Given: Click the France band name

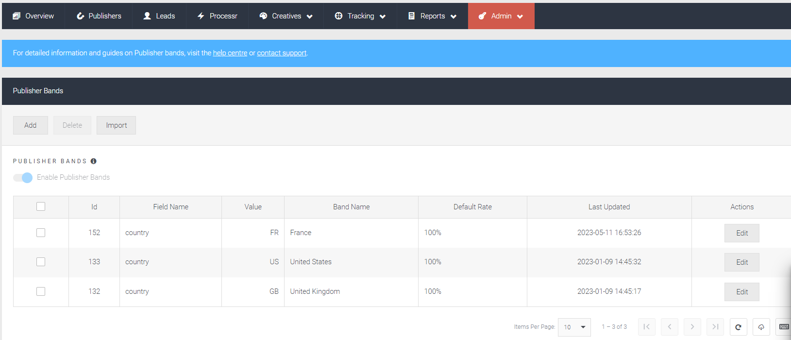Looking at the screenshot, I should click(x=301, y=233).
